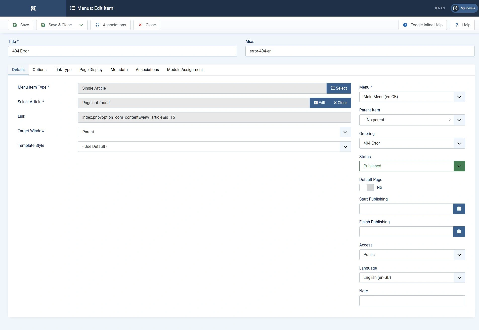
Task: Toggle the Default Page switch
Action: [366, 187]
